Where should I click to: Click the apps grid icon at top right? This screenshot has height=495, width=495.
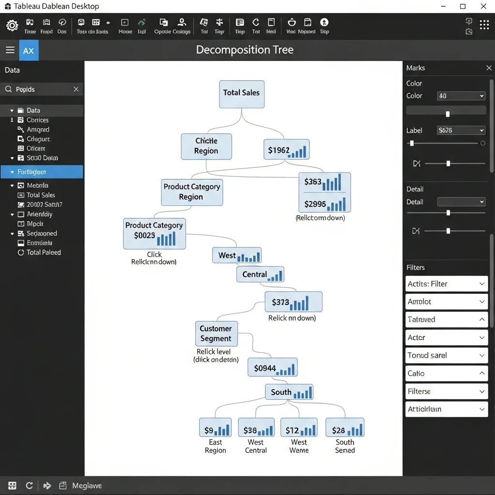[x=484, y=25]
